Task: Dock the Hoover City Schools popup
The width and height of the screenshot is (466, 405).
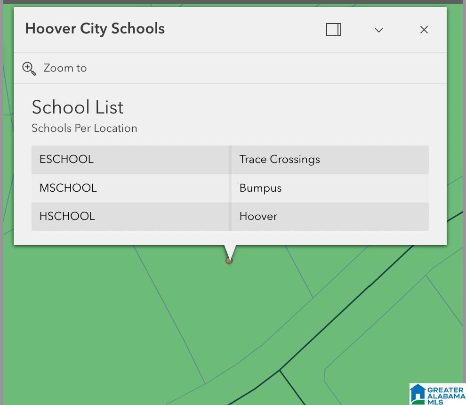Action: (x=333, y=30)
